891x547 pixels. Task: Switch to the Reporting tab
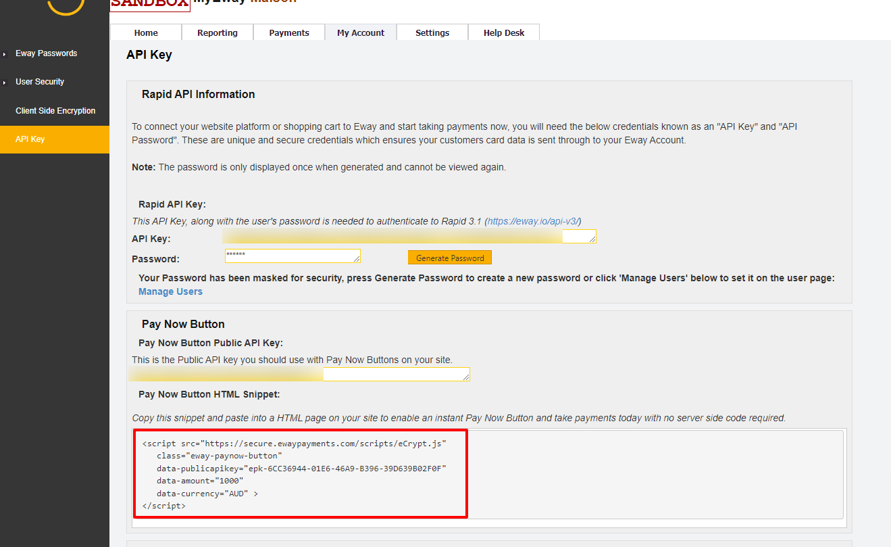(x=218, y=32)
